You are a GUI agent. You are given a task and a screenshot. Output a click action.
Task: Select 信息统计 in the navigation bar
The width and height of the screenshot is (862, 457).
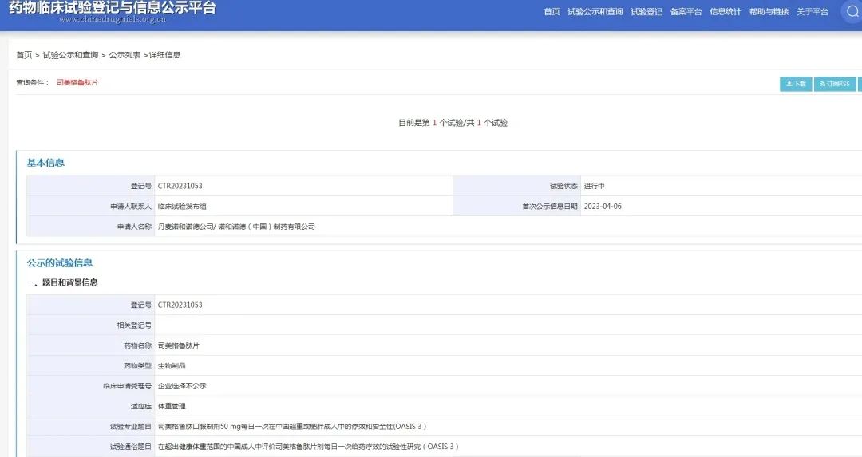click(725, 12)
